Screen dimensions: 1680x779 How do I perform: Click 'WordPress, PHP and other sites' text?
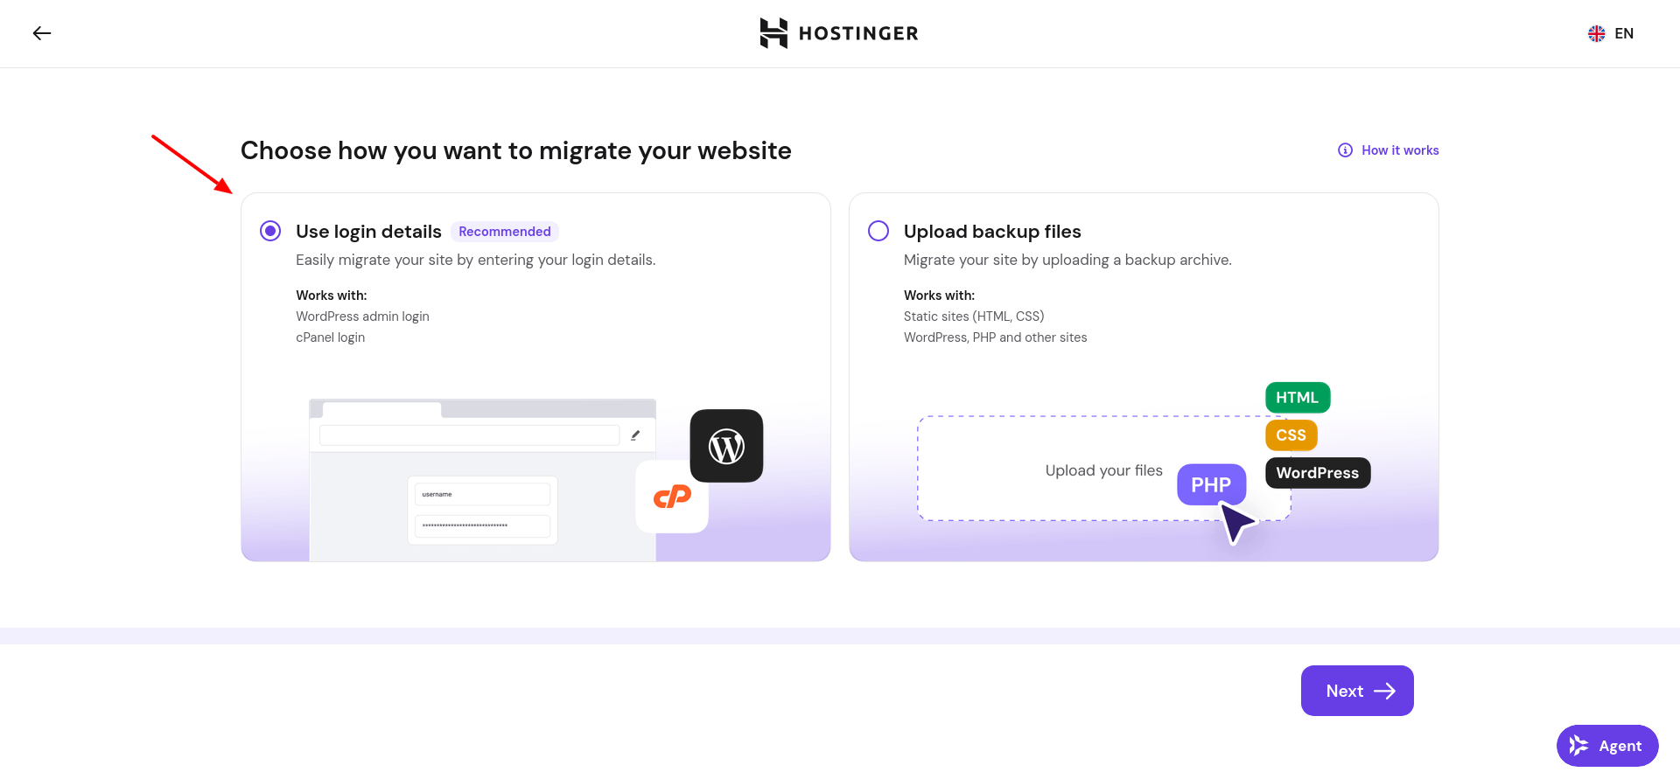click(x=995, y=337)
